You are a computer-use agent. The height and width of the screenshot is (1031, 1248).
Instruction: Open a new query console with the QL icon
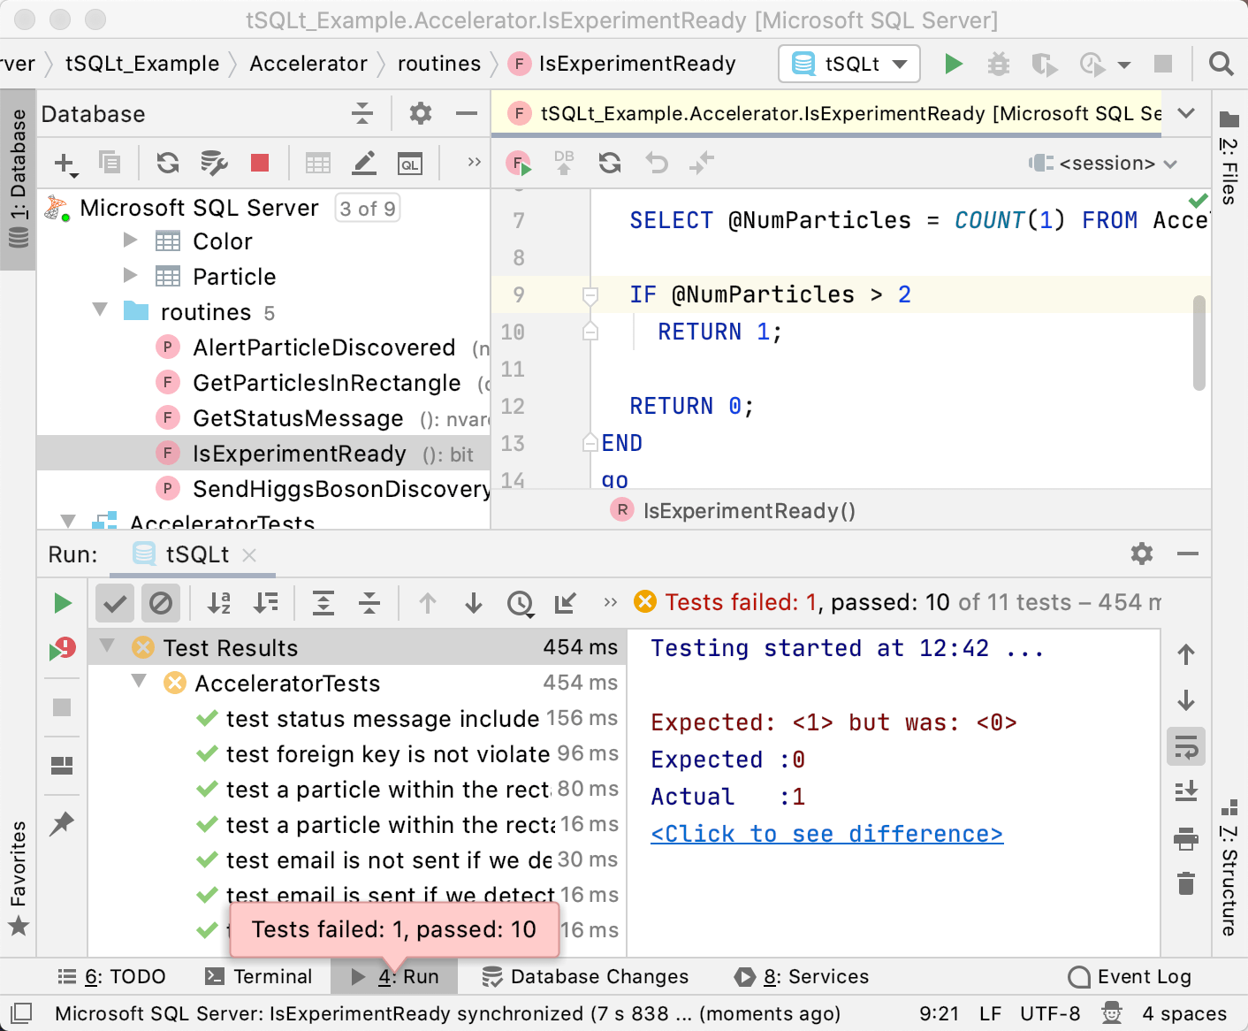point(410,164)
